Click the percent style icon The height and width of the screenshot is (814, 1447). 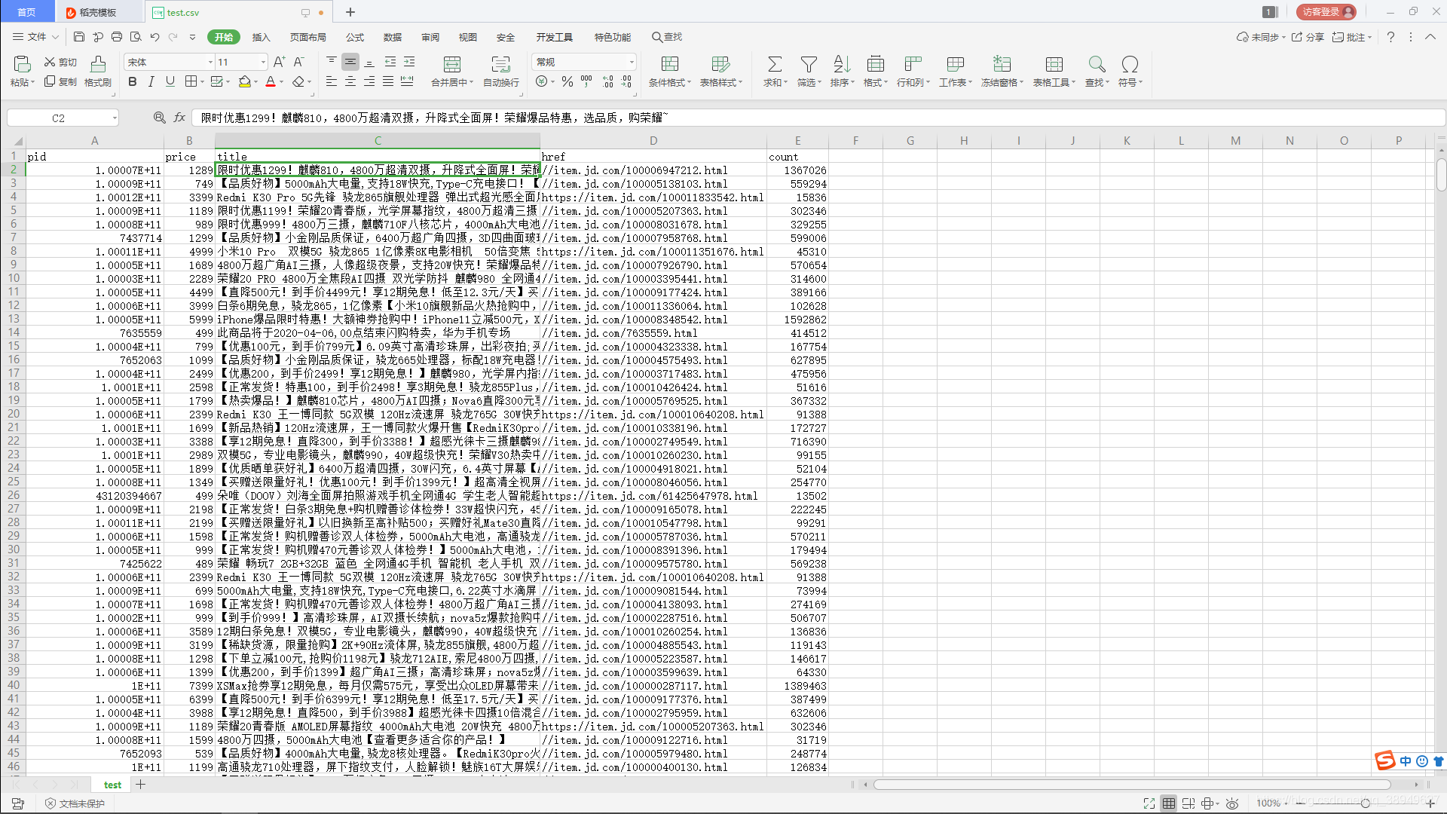tap(567, 81)
